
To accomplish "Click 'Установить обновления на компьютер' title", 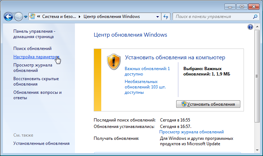I will point(175,58).
